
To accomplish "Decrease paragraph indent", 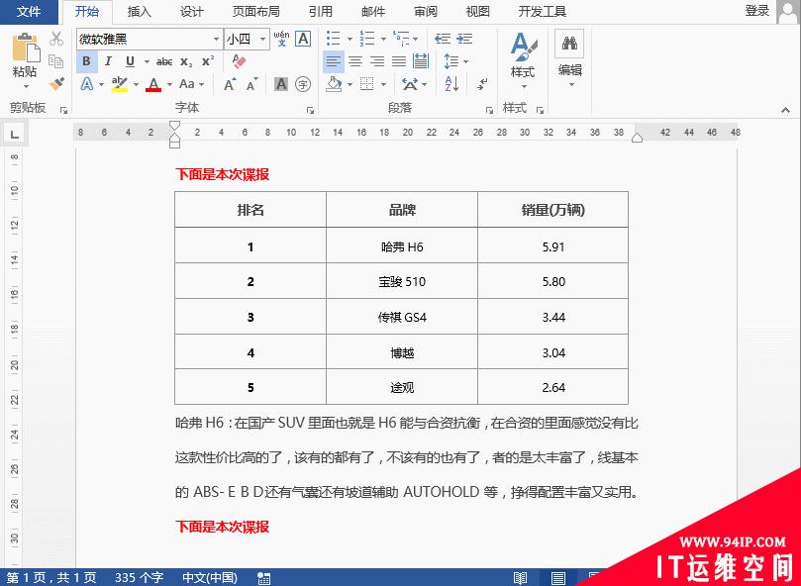I will (443, 39).
